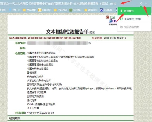Open the MIP bookmark

(x=15, y=10)
